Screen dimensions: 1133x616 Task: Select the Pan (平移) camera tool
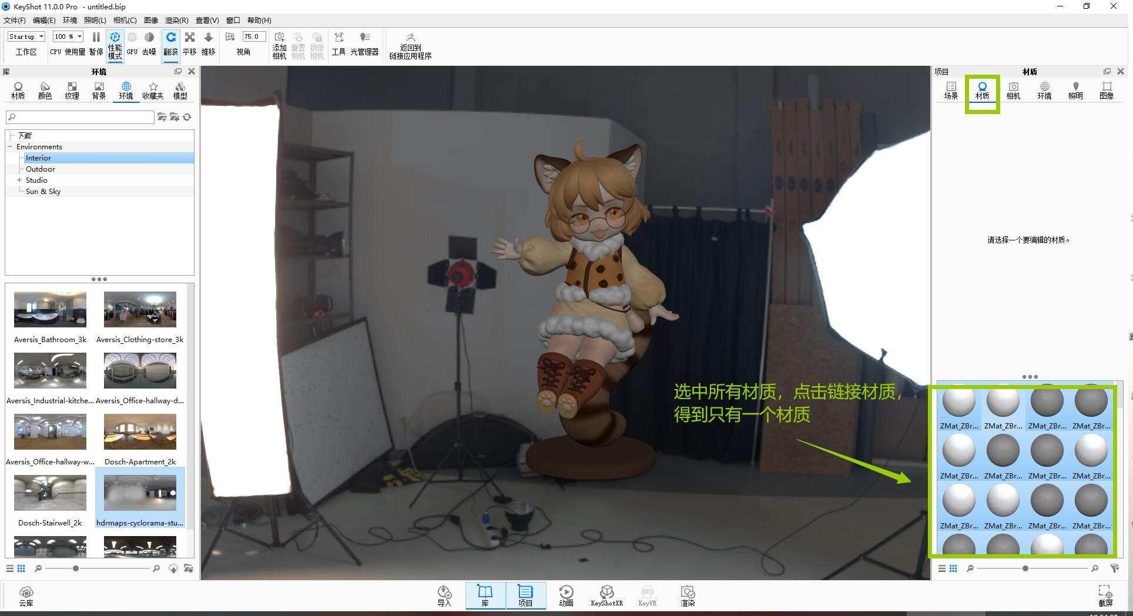click(189, 44)
